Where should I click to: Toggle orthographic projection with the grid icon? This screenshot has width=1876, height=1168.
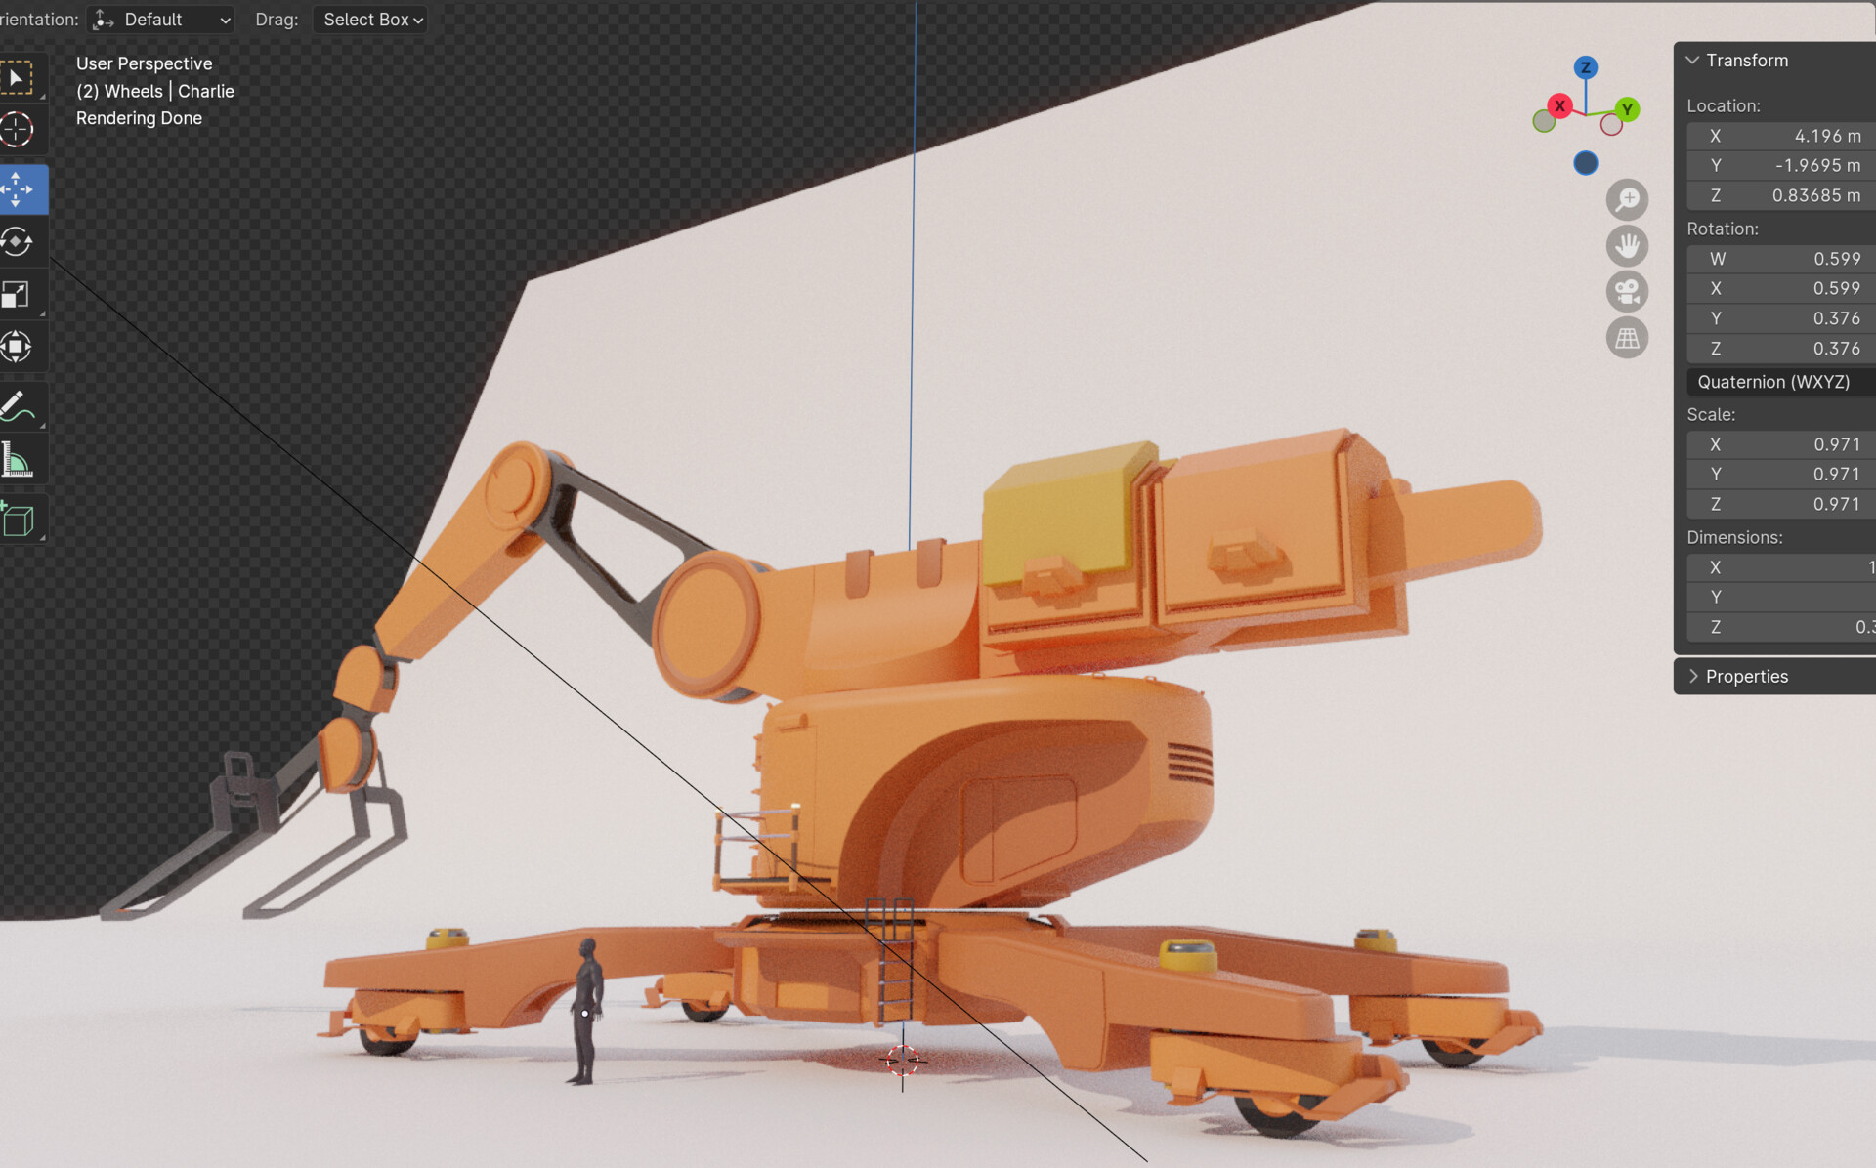click(x=1626, y=337)
